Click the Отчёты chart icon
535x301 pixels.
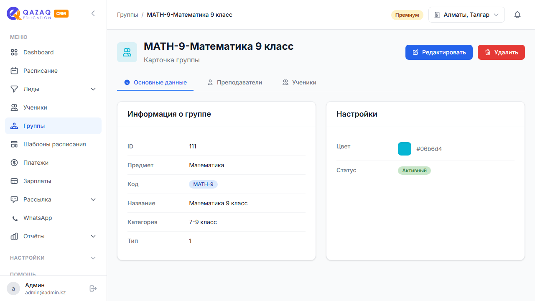click(14, 236)
